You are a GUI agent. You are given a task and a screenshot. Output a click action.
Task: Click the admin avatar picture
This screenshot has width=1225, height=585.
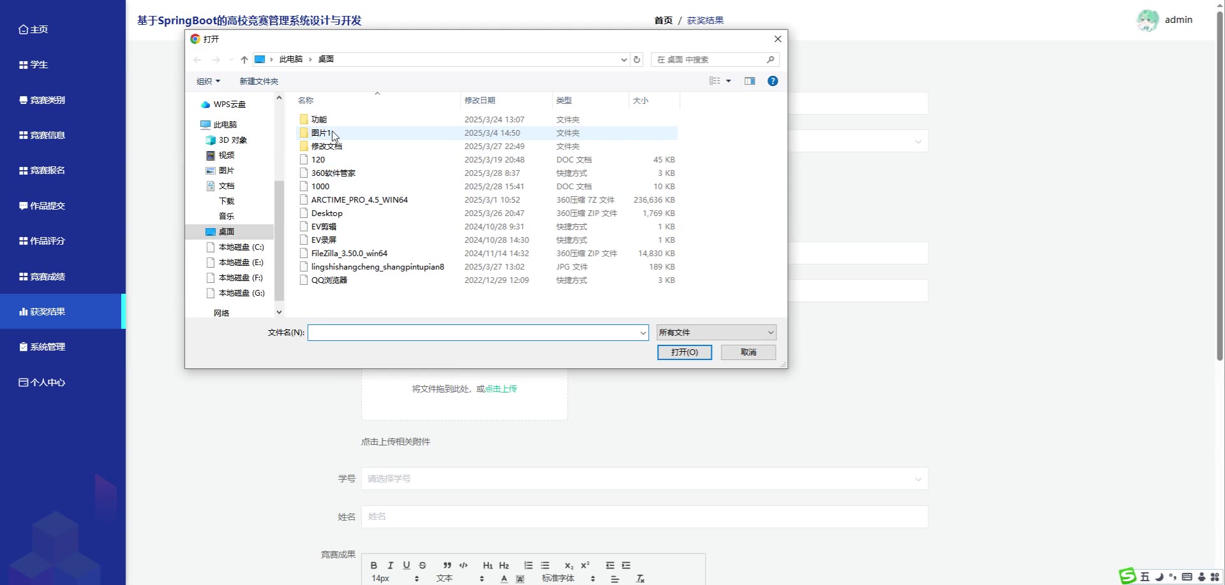tap(1147, 20)
